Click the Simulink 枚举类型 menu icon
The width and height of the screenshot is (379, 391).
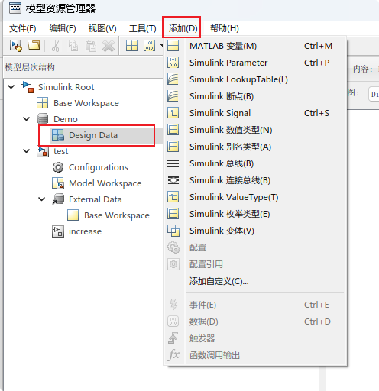pos(173,214)
